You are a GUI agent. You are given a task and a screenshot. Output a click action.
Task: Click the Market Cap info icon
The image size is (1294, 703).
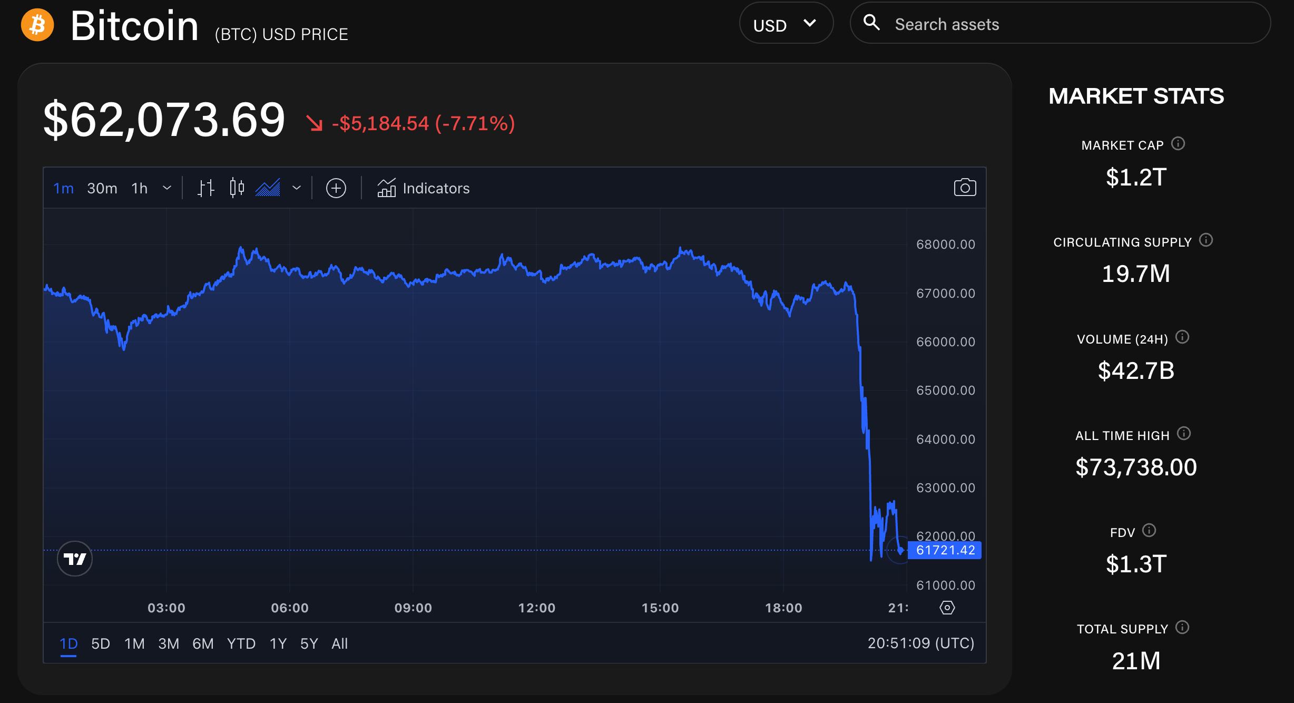coord(1178,144)
